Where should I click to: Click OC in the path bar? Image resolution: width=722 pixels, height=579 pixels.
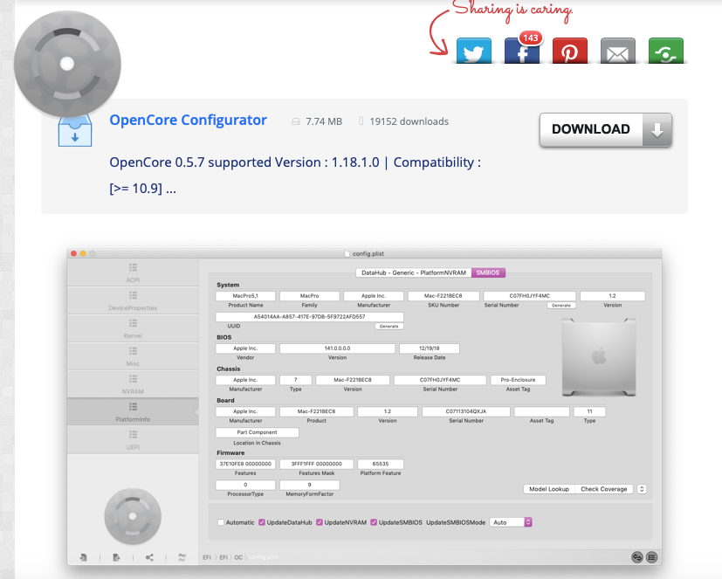click(x=238, y=557)
